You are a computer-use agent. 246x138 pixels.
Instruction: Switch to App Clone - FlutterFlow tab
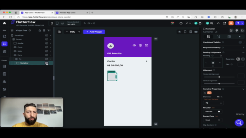tap(37, 13)
